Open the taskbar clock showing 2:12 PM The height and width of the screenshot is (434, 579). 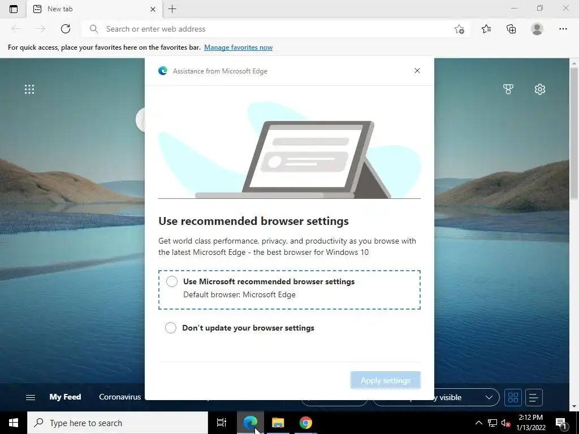click(530, 423)
